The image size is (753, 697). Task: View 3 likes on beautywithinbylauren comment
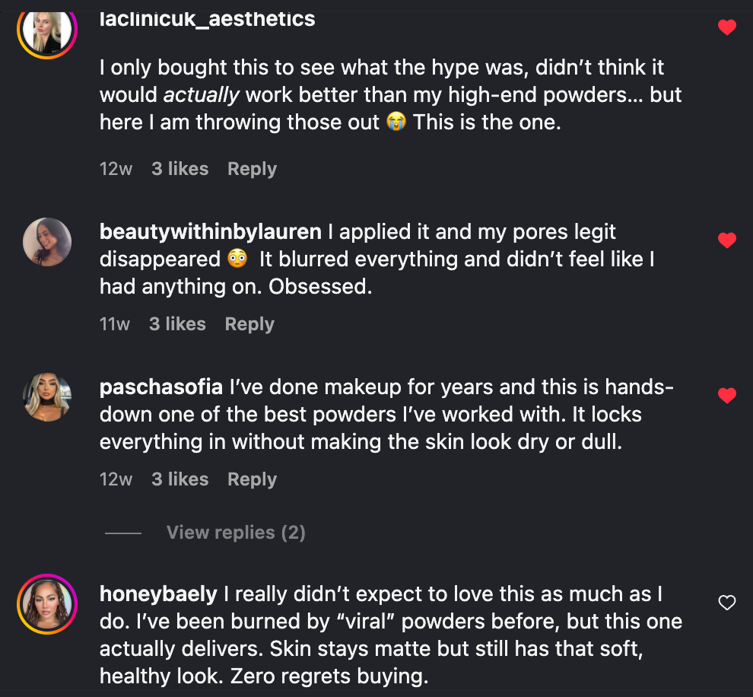177,324
